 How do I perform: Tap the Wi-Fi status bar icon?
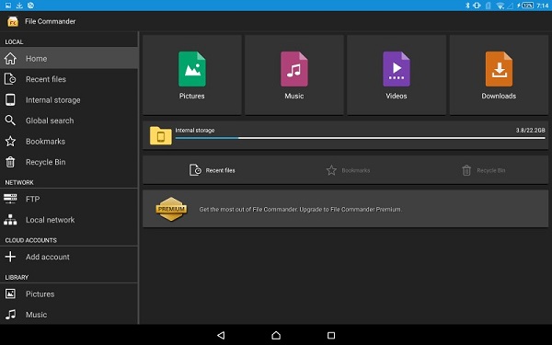coord(500,6)
